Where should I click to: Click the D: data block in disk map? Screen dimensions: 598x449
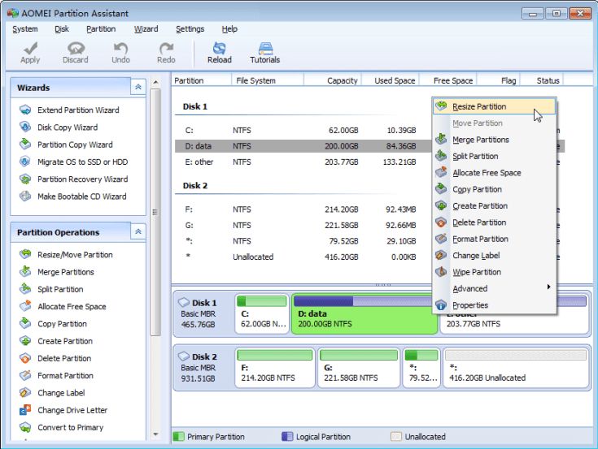click(x=364, y=313)
